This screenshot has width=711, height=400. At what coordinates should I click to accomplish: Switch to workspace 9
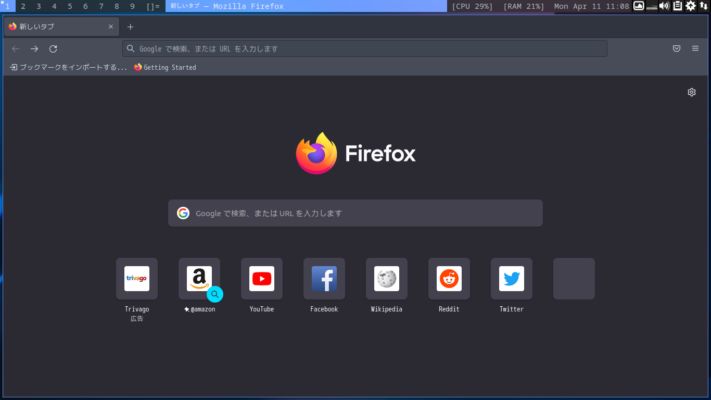132,6
